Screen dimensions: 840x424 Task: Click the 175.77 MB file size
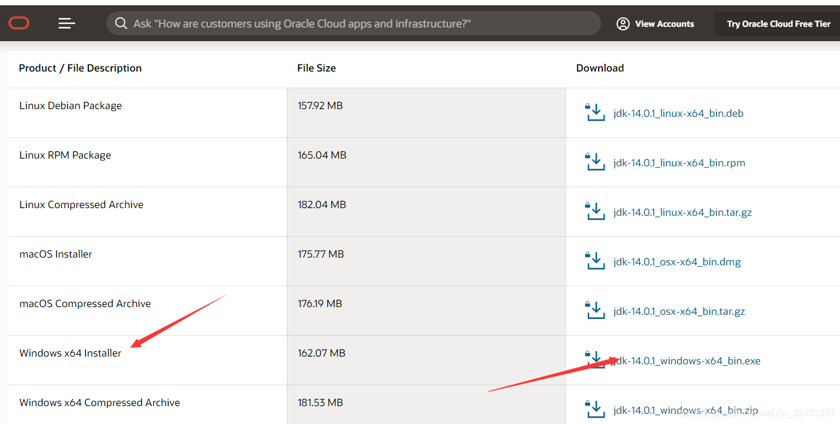coord(321,254)
